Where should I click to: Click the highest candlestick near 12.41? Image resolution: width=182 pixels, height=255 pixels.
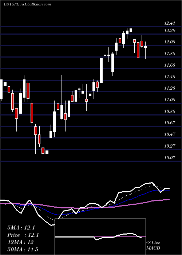click(x=131, y=35)
